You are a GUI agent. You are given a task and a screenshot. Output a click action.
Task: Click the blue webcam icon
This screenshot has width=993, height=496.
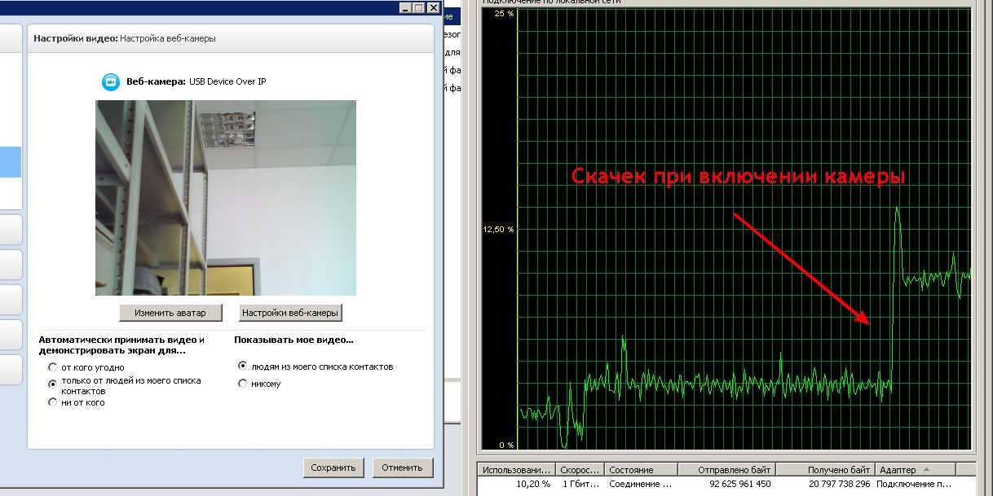tap(110, 81)
